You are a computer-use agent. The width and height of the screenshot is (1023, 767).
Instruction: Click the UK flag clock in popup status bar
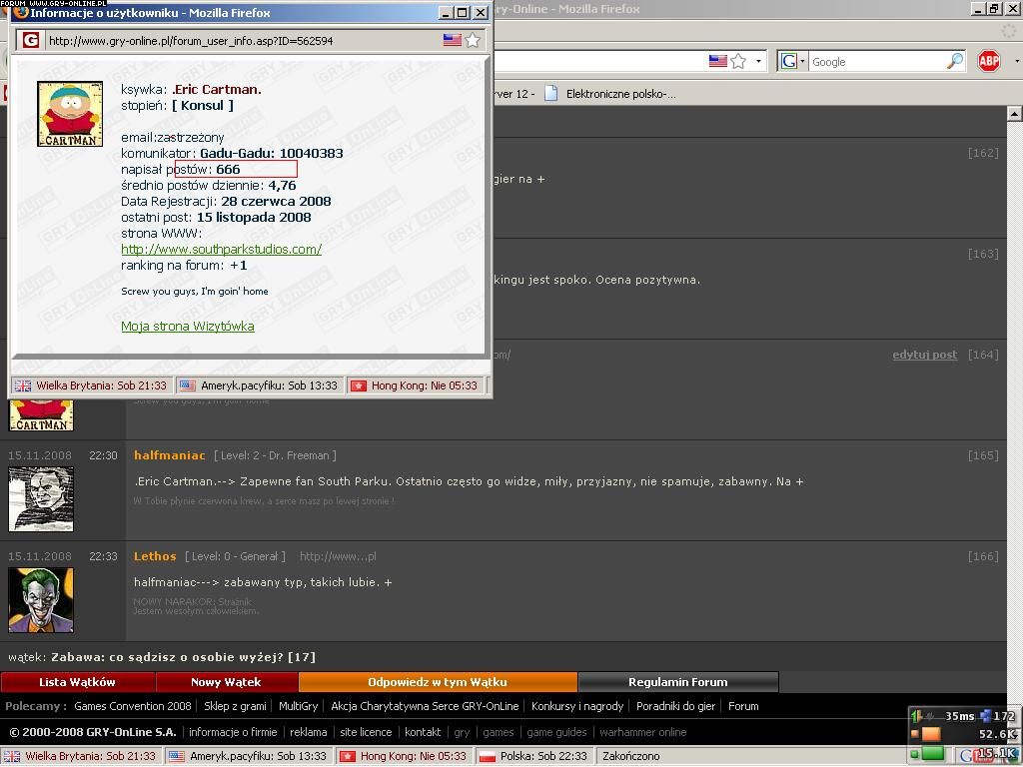tap(92, 385)
